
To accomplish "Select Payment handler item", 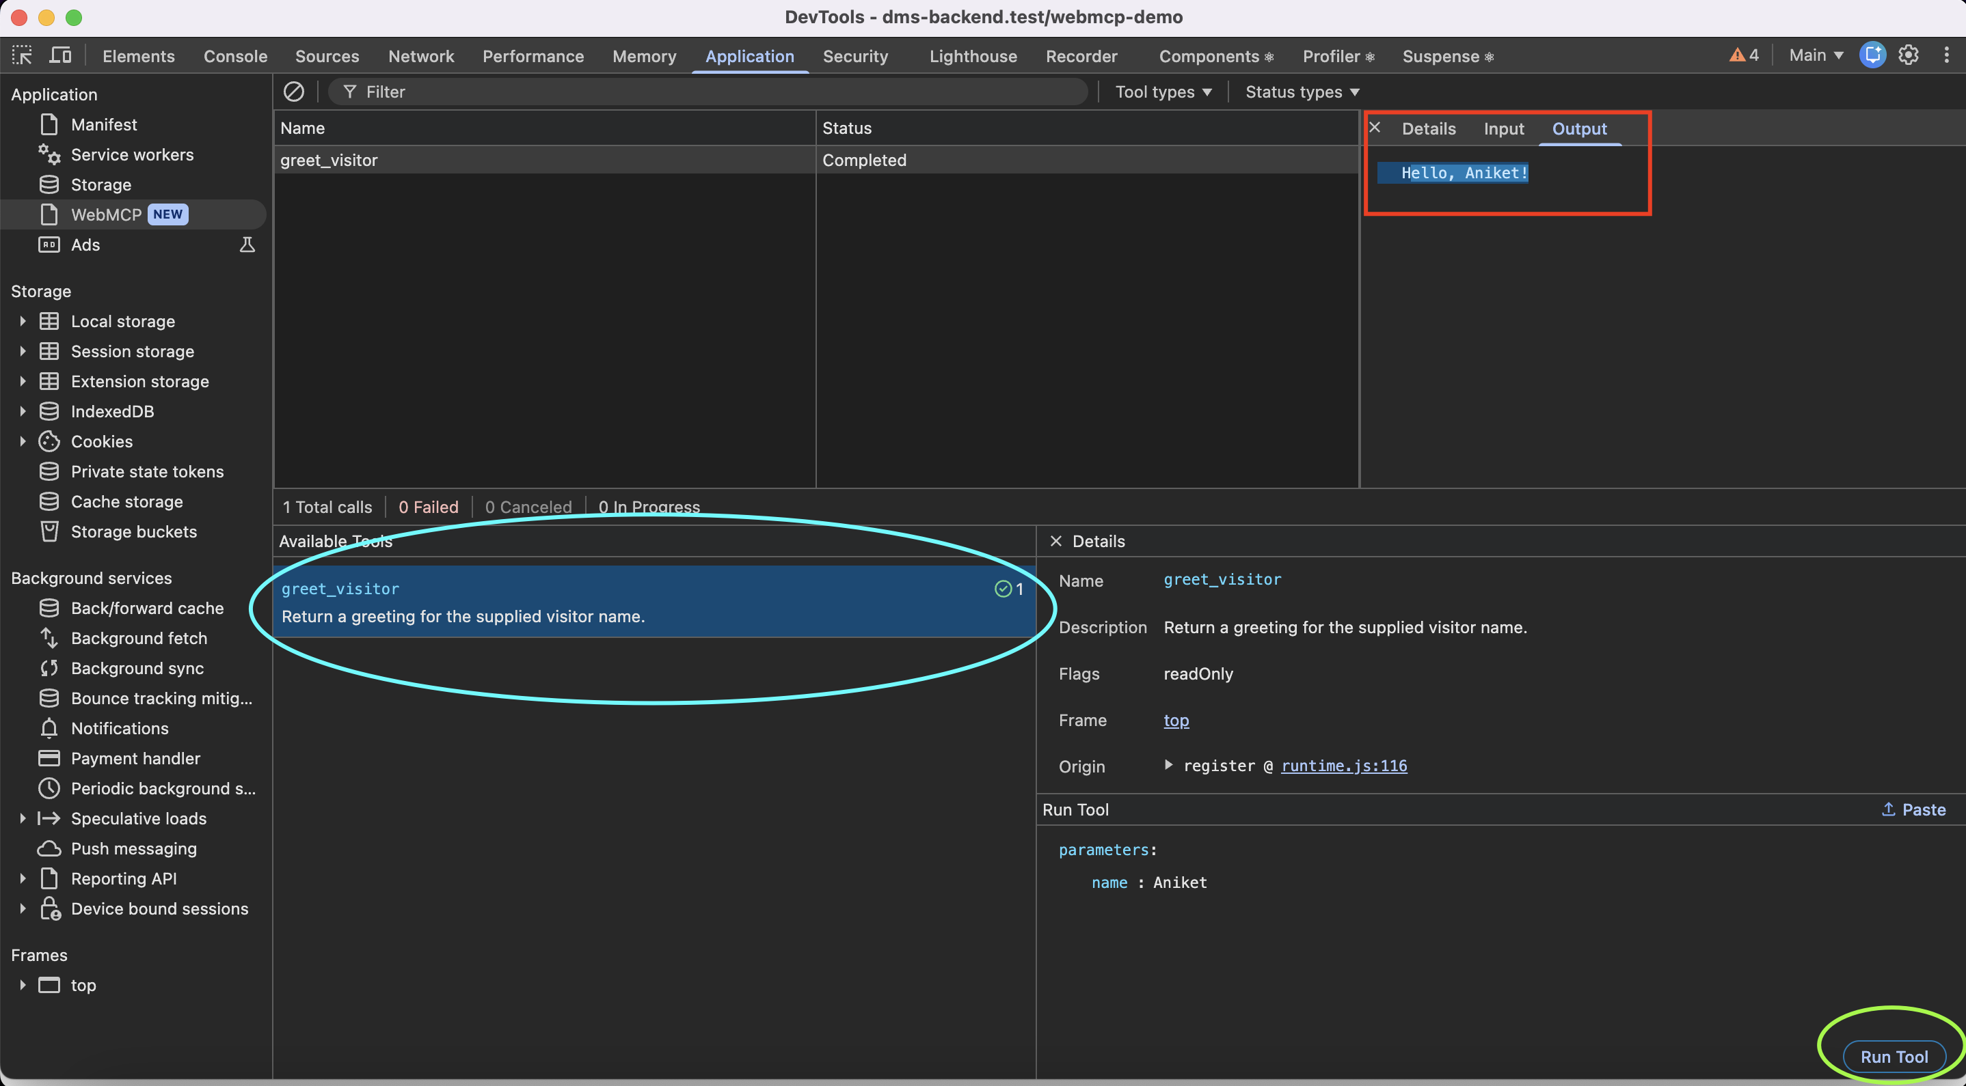I will pyautogui.click(x=135, y=758).
